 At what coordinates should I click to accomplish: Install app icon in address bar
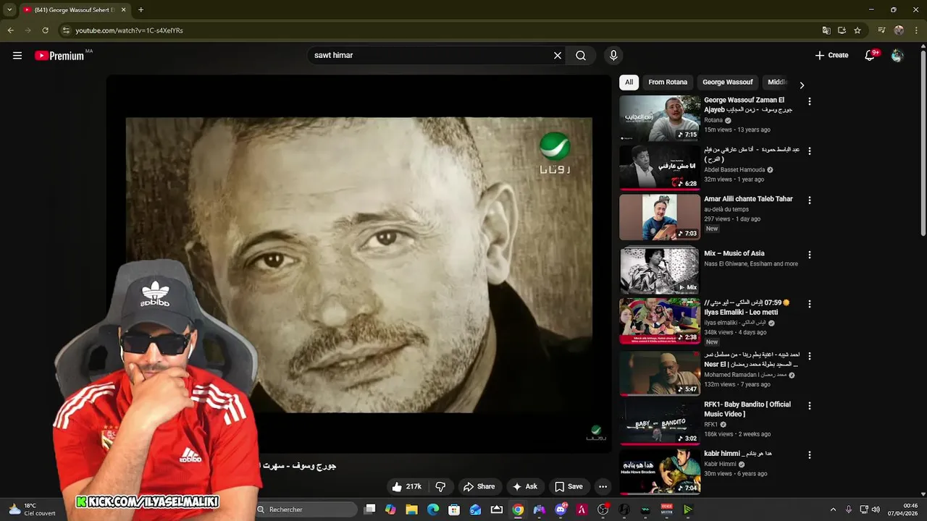pyautogui.click(x=842, y=30)
